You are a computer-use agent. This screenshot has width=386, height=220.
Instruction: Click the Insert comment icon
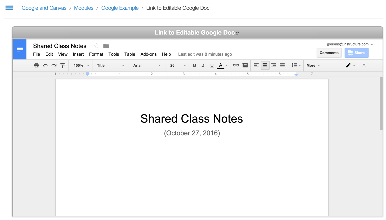[x=245, y=65]
